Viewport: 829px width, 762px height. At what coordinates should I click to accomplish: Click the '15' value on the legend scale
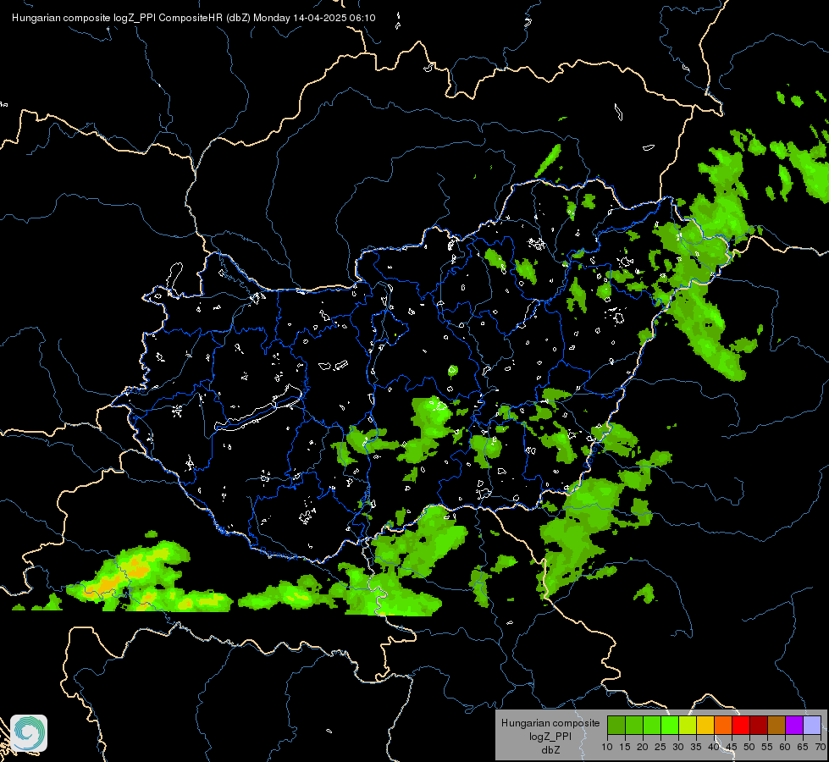pyautogui.click(x=625, y=747)
